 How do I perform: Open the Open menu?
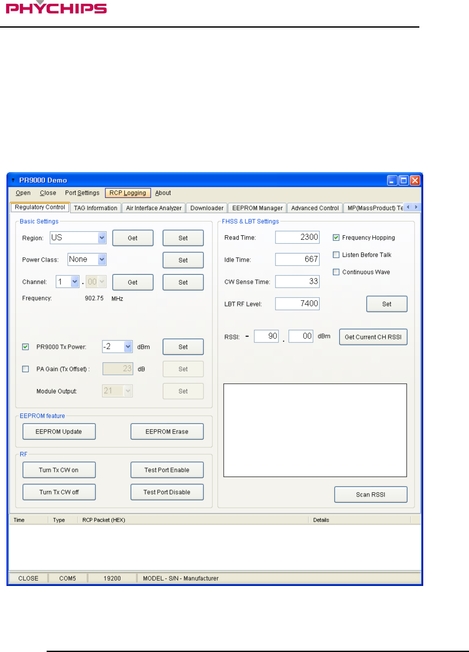(23, 193)
